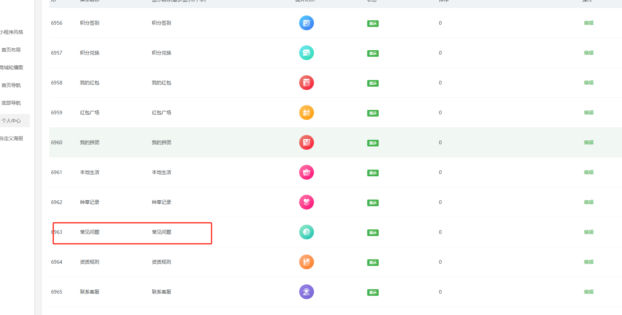Toggle the 显示 status badge for 我的拼团
Image resolution: width=622 pixels, height=315 pixels.
tap(373, 143)
